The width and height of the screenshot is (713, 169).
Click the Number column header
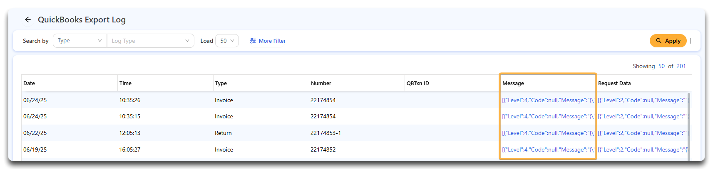click(321, 83)
